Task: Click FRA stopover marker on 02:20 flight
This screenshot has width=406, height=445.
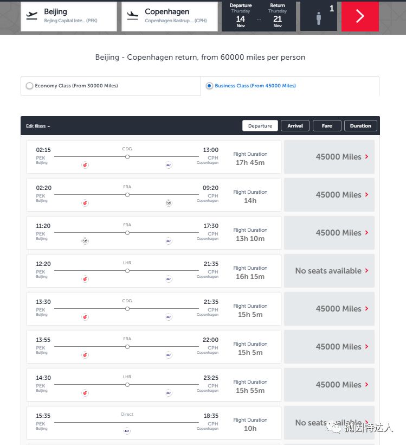Action: click(x=127, y=195)
